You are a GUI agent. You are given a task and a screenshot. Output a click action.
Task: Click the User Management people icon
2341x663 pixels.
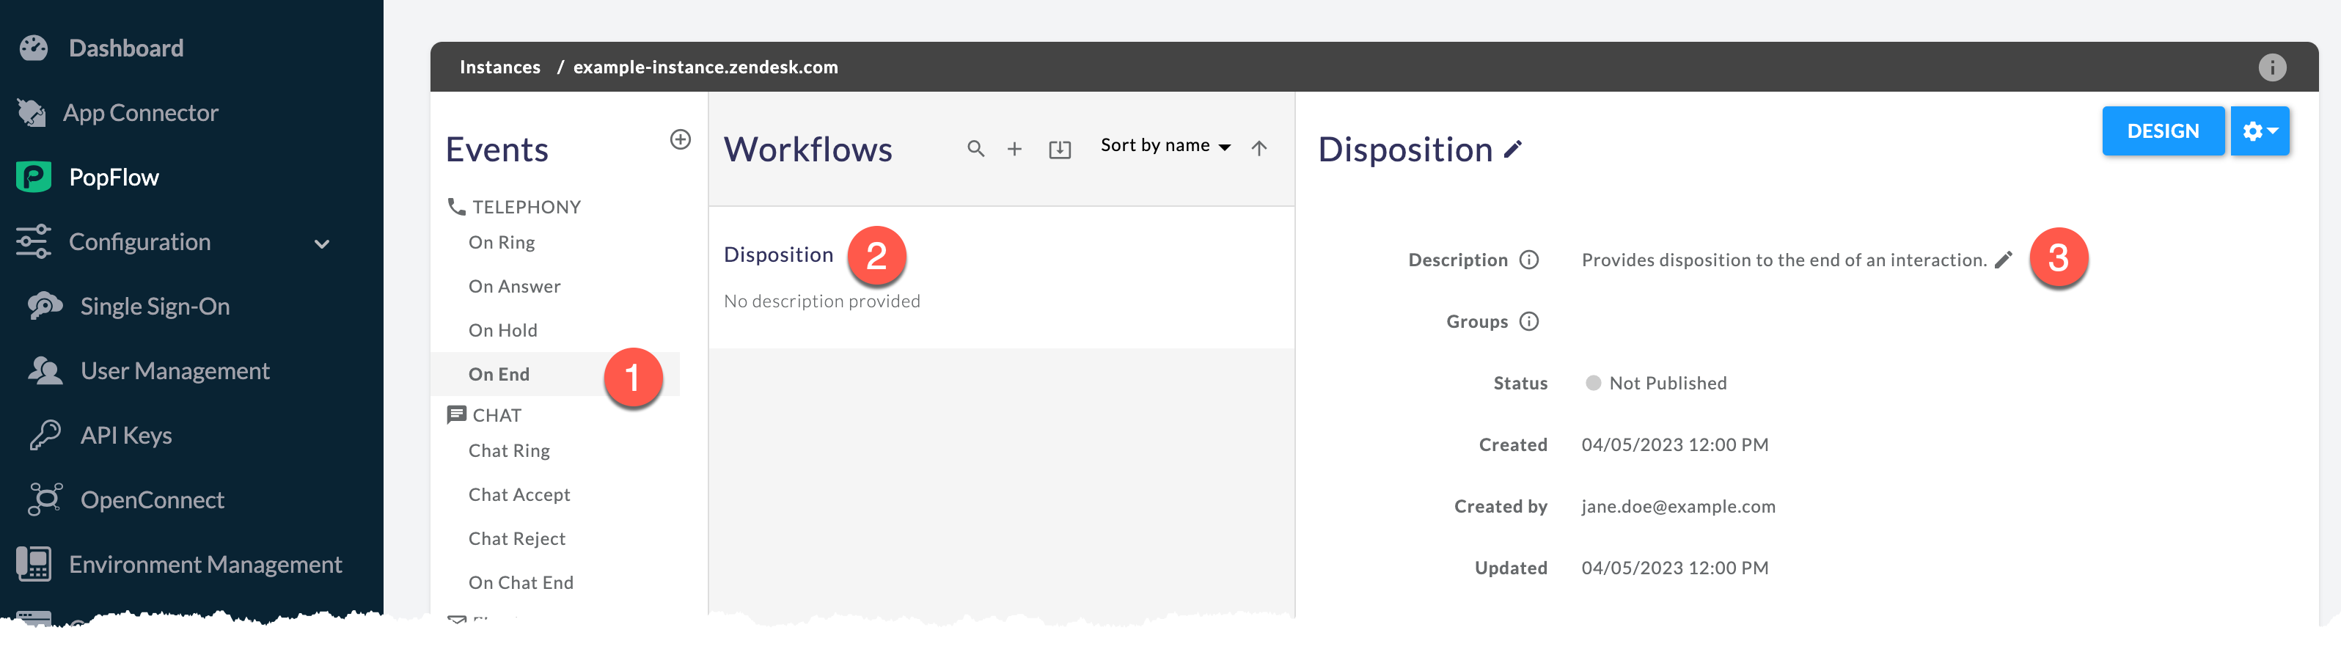tap(45, 370)
